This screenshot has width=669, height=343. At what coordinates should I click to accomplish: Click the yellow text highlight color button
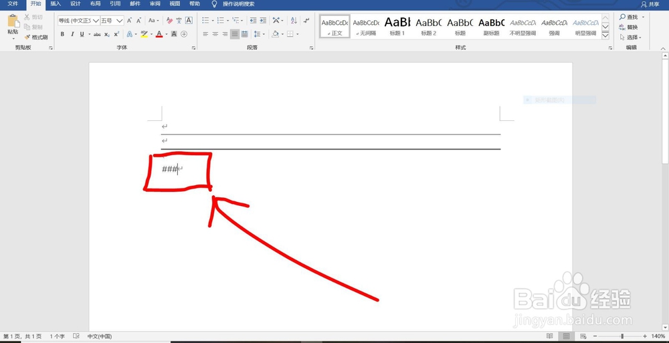145,34
